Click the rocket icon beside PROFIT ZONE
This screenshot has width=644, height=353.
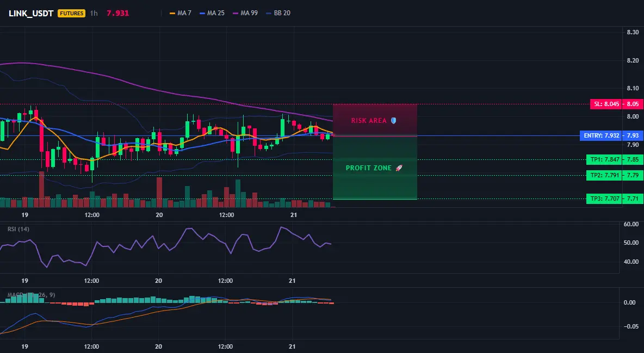(399, 168)
